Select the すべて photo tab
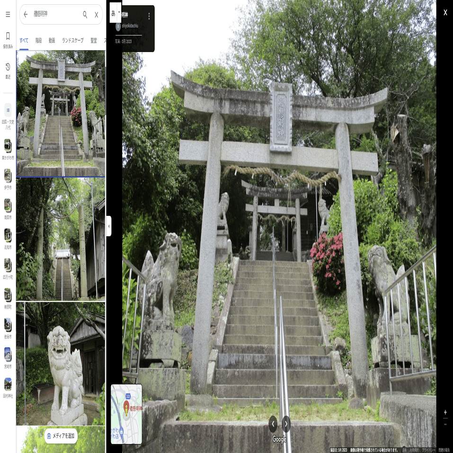Screen dimensions: 453x453 click(24, 40)
